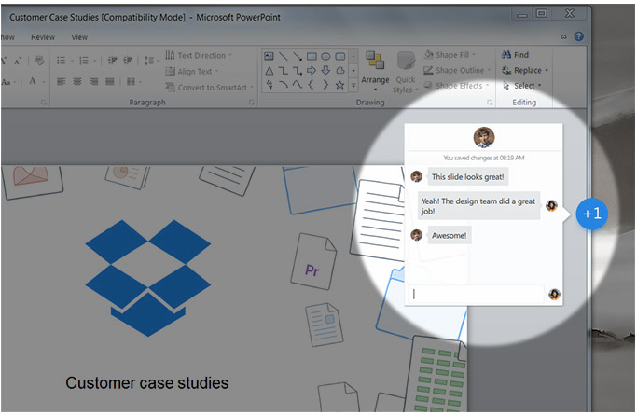Select the Elbow Arrow Connector shape

click(x=298, y=71)
